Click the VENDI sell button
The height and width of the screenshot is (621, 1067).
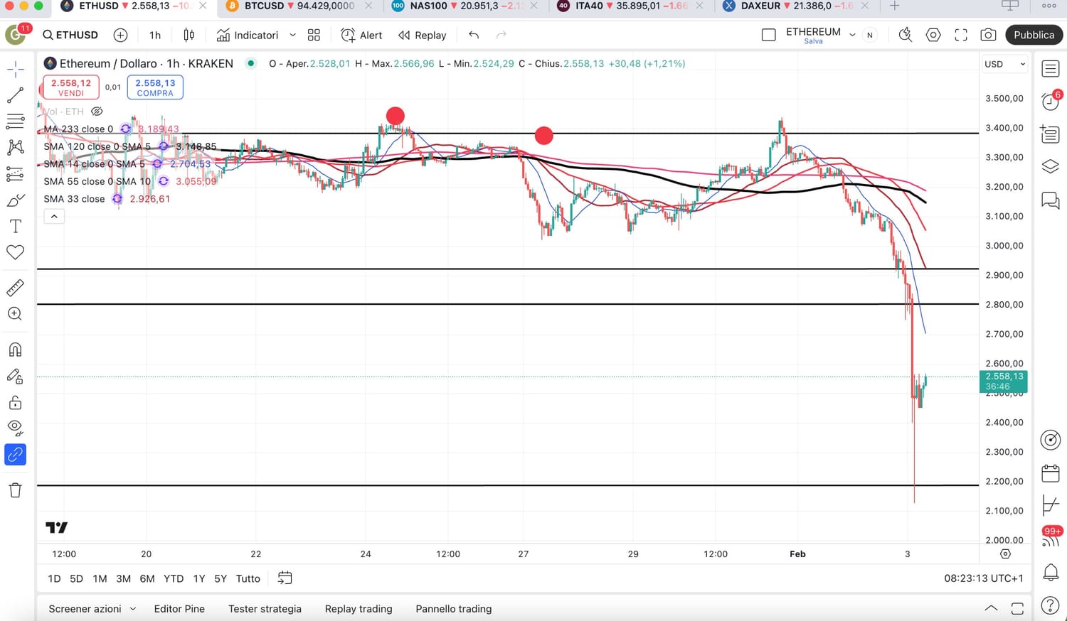click(71, 87)
